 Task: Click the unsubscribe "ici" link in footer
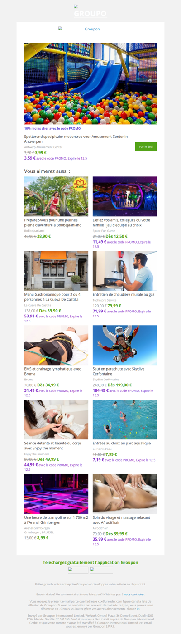pos(138,609)
